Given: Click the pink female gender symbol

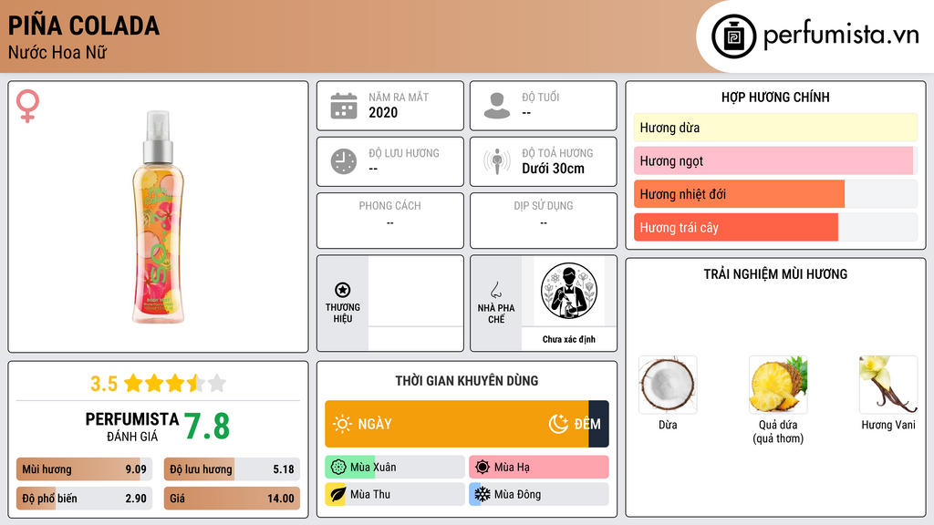Looking at the screenshot, I should (x=27, y=106).
